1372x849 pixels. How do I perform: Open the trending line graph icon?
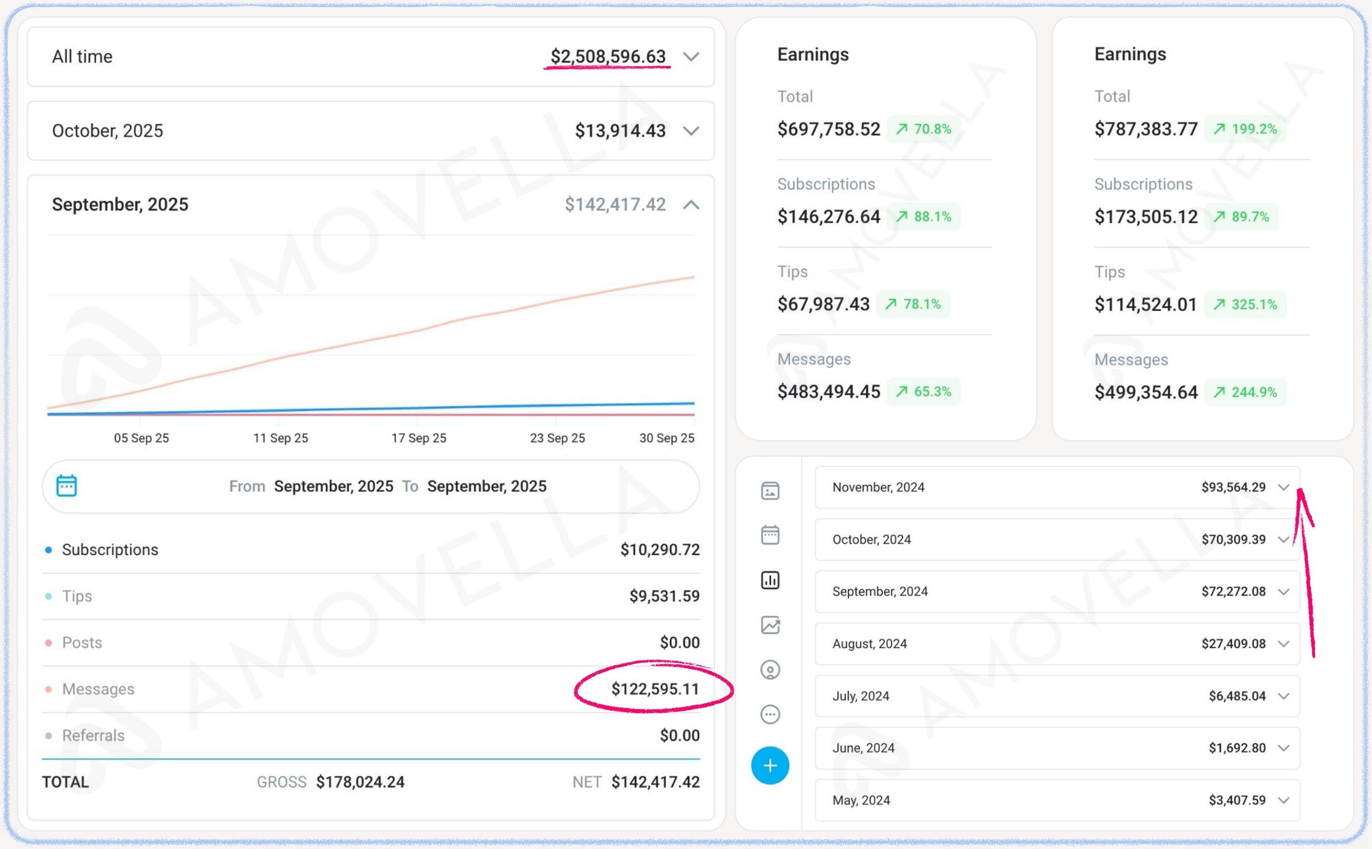[770, 625]
